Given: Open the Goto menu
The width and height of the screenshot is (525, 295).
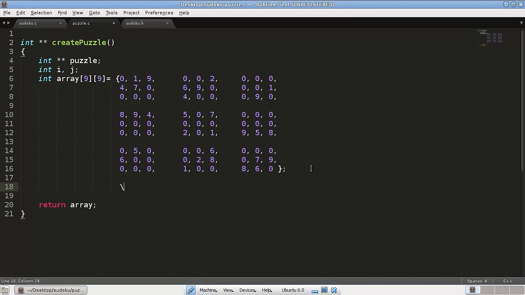Looking at the screenshot, I should click(94, 13).
